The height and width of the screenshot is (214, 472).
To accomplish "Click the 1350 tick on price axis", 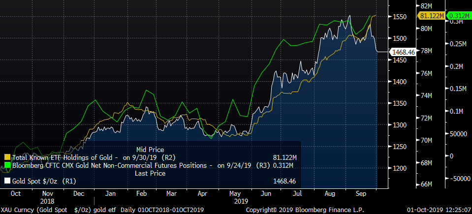I will pyautogui.click(x=400, y=103).
